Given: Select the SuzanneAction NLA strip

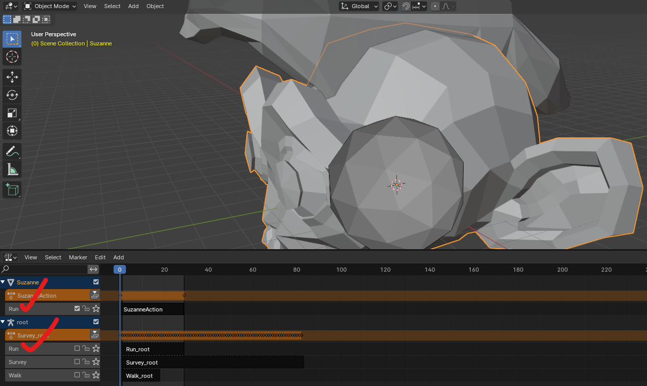Looking at the screenshot, I should pos(152,309).
